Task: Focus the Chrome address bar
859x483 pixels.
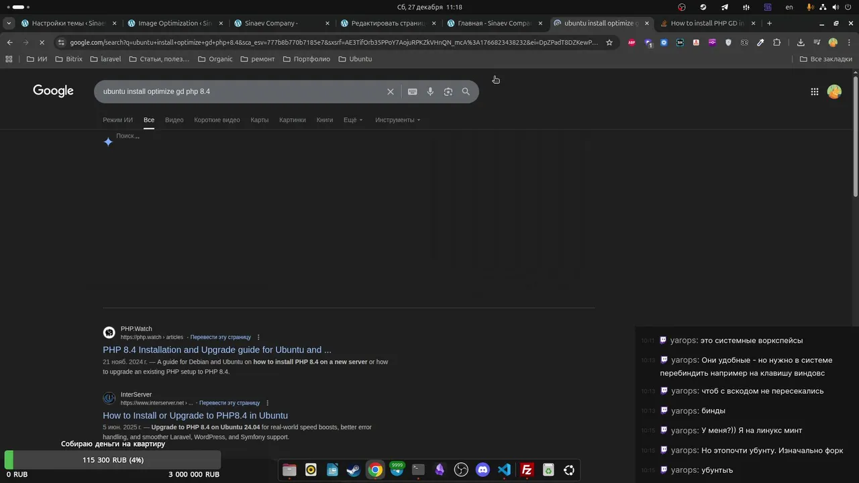Action: 334,42
